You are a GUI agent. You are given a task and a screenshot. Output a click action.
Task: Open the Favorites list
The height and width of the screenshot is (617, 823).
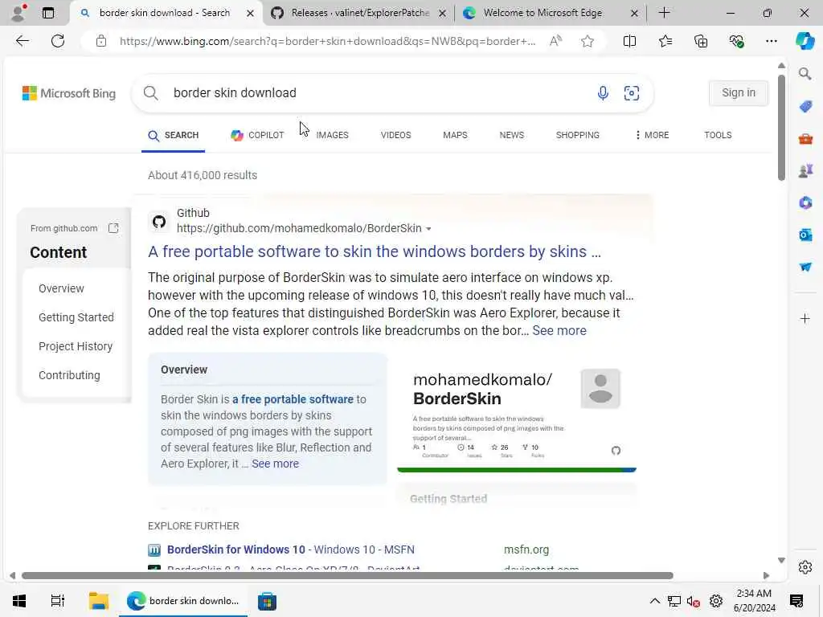click(665, 41)
